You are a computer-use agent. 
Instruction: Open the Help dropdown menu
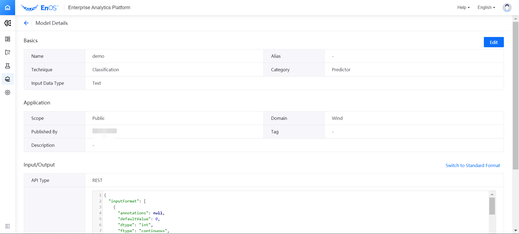(463, 8)
